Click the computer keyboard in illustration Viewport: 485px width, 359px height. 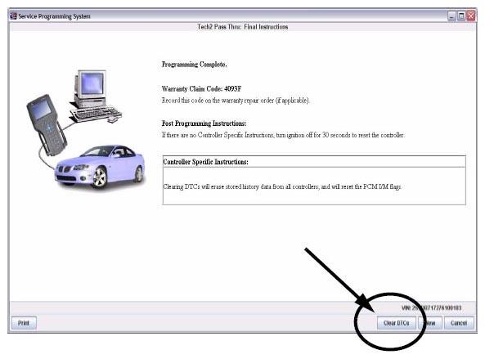tap(96, 114)
